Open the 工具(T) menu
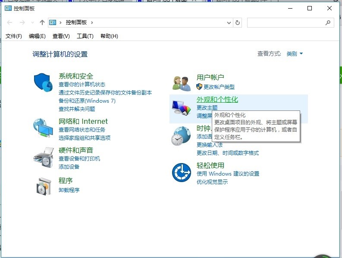This screenshot has width=342, height=258. (x=85, y=36)
